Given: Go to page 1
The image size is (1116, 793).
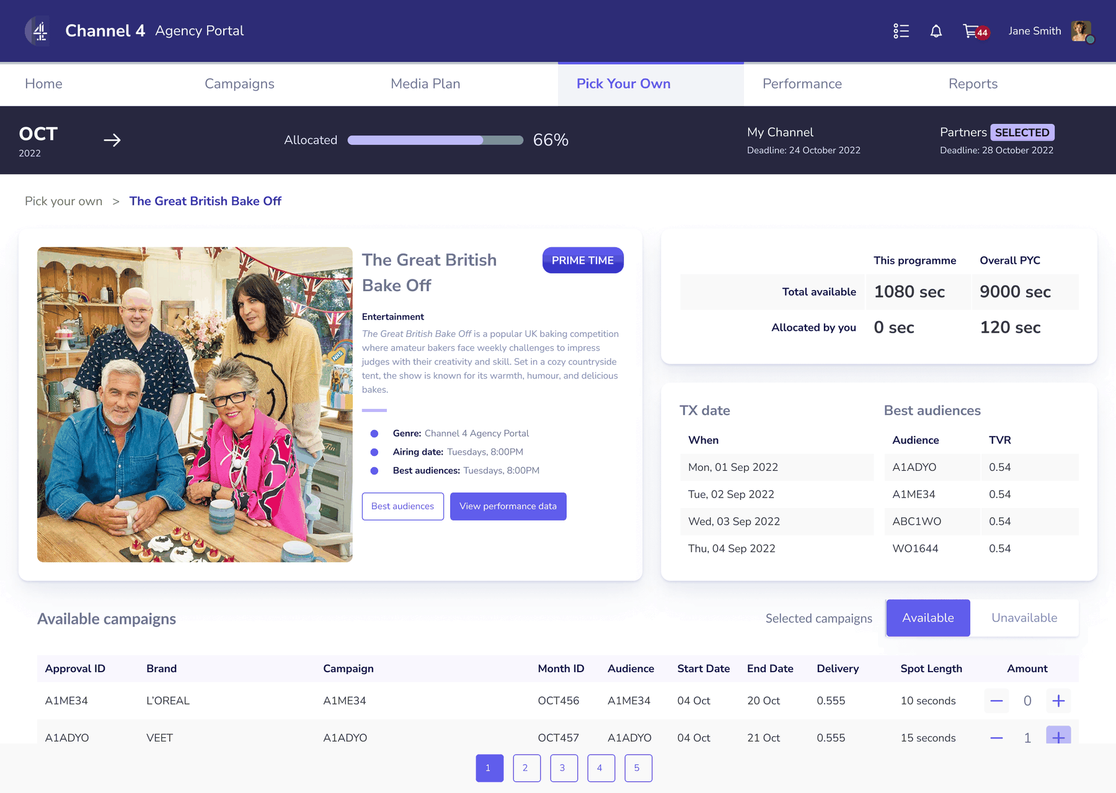Looking at the screenshot, I should (490, 768).
